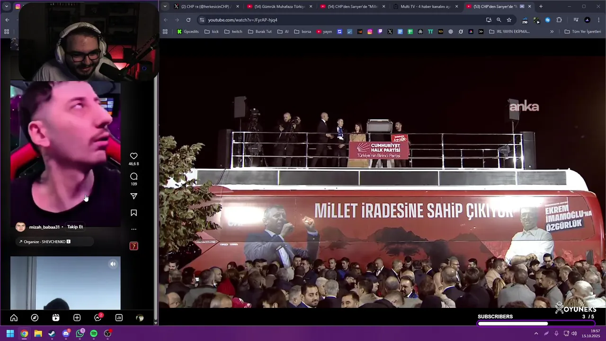This screenshot has width=606, height=341.
Task: Like the mizah_babaa31 reel with heart icon
Action: 134,156
